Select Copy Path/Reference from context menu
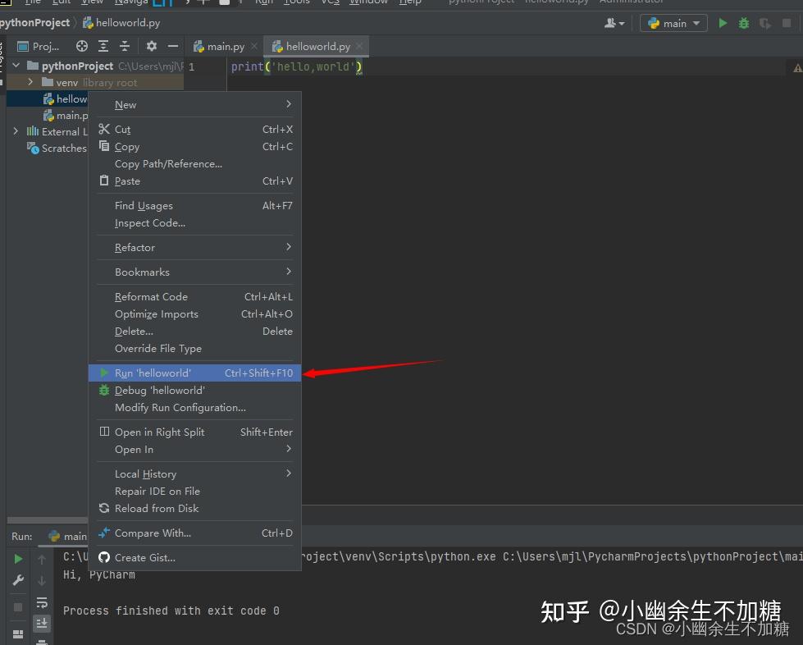The width and height of the screenshot is (803, 645). point(168,163)
